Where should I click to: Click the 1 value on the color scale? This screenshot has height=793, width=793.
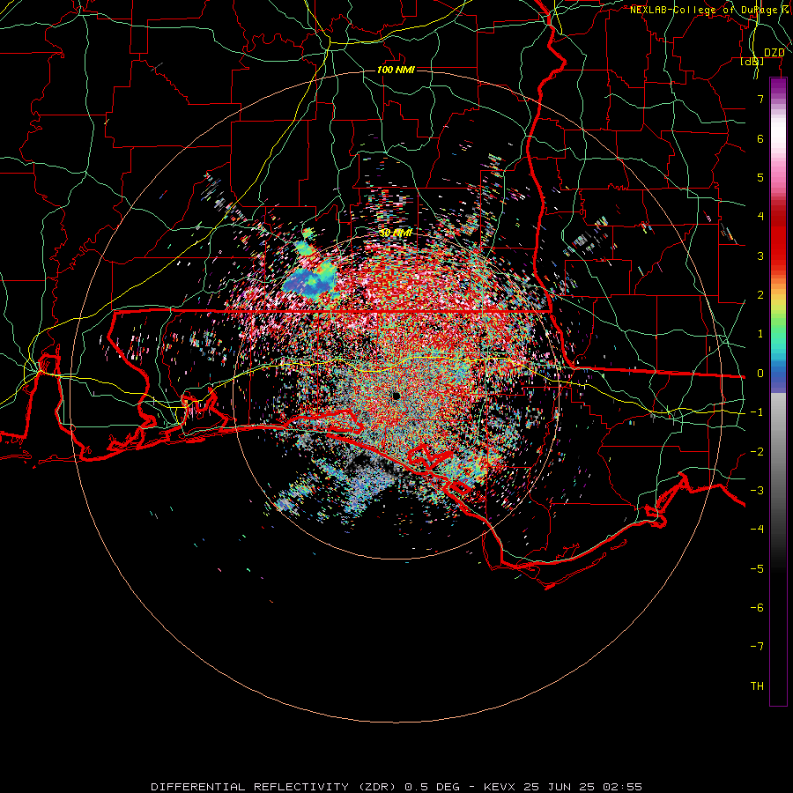coord(760,334)
